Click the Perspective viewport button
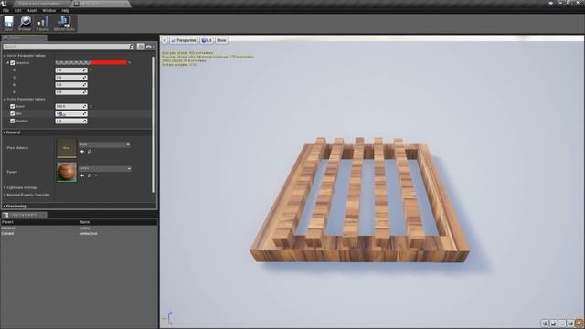 pyautogui.click(x=184, y=40)
